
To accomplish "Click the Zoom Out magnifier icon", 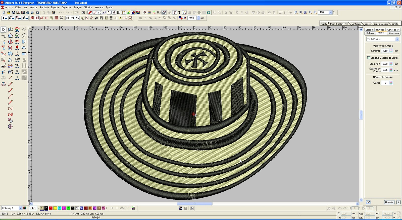I will coord(315,13).
